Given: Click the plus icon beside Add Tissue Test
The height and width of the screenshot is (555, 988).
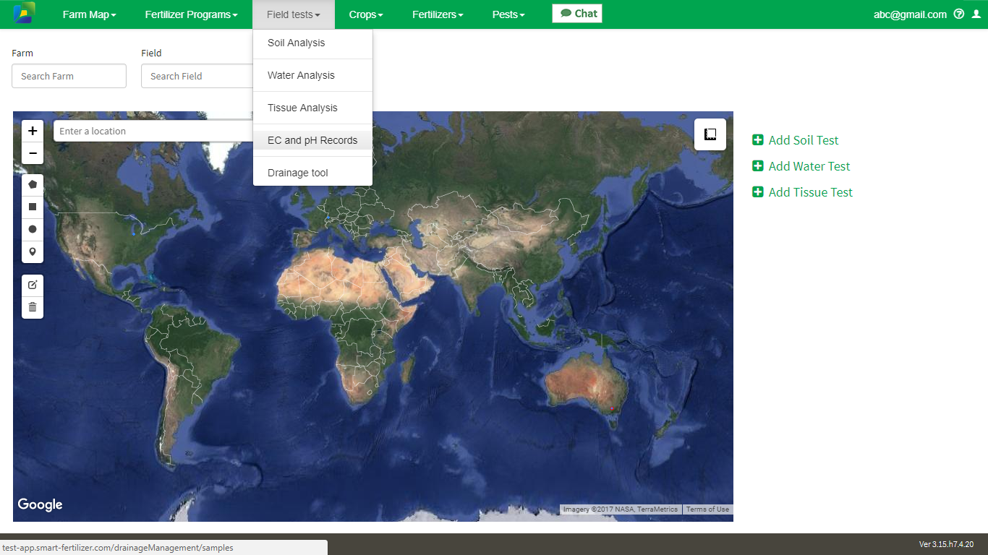Looking at the screenshot, I should tap(758, 192).
